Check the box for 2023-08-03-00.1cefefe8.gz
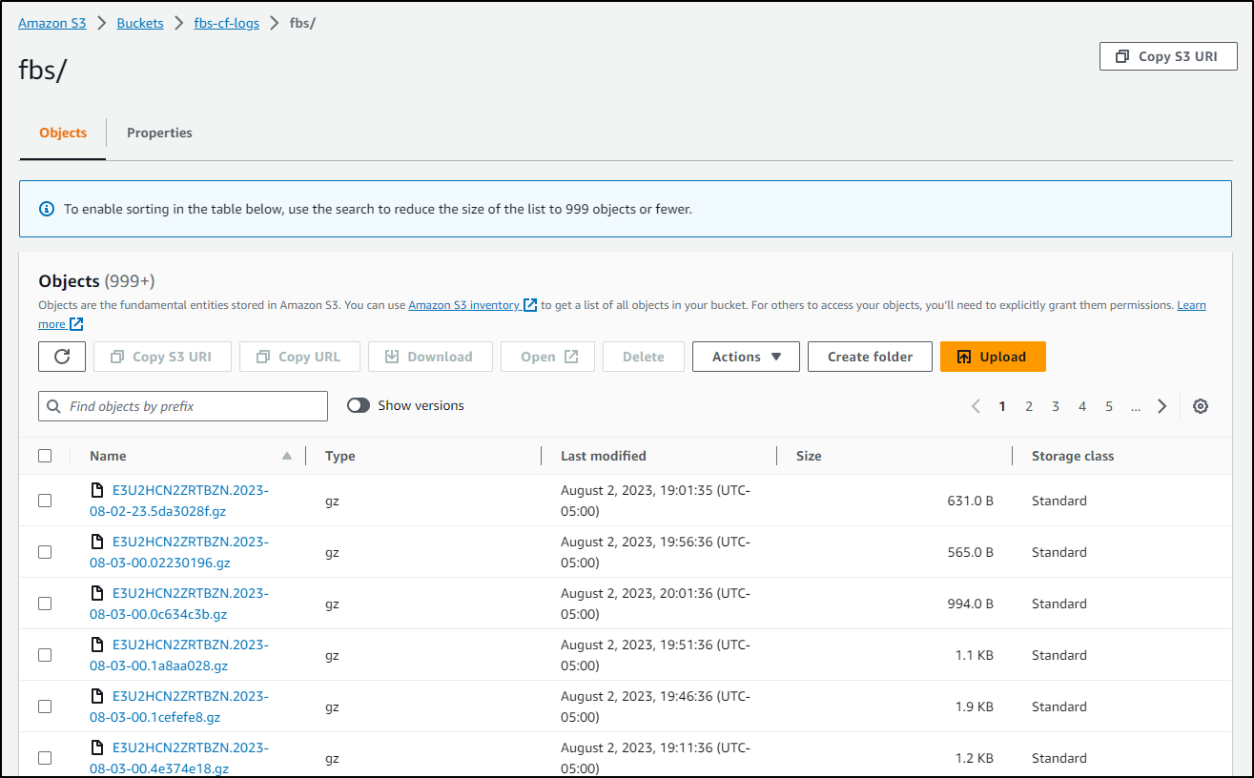Viewport: 1254px width, 778px height. coord(45,706)
